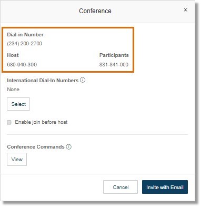
Task: Click the Conference Commands heading text
Action: (36, 147)
